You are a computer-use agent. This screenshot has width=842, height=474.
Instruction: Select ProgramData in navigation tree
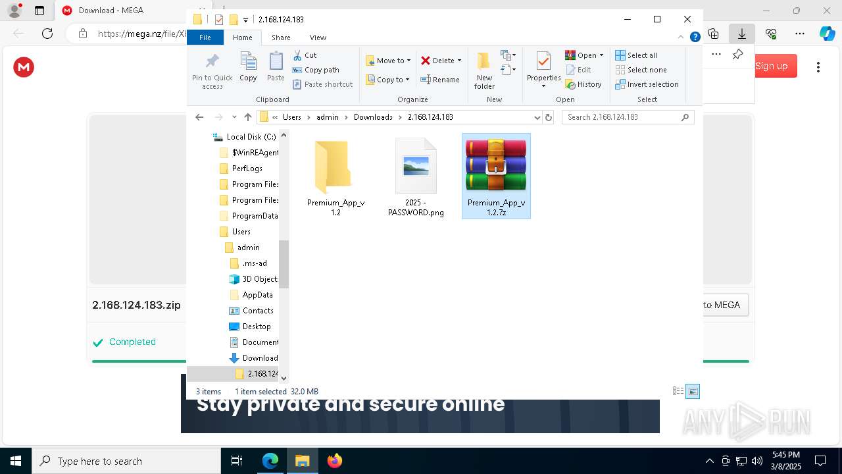point(255,216)
